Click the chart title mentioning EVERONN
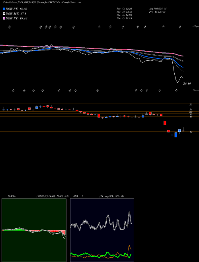 (42, 3)
